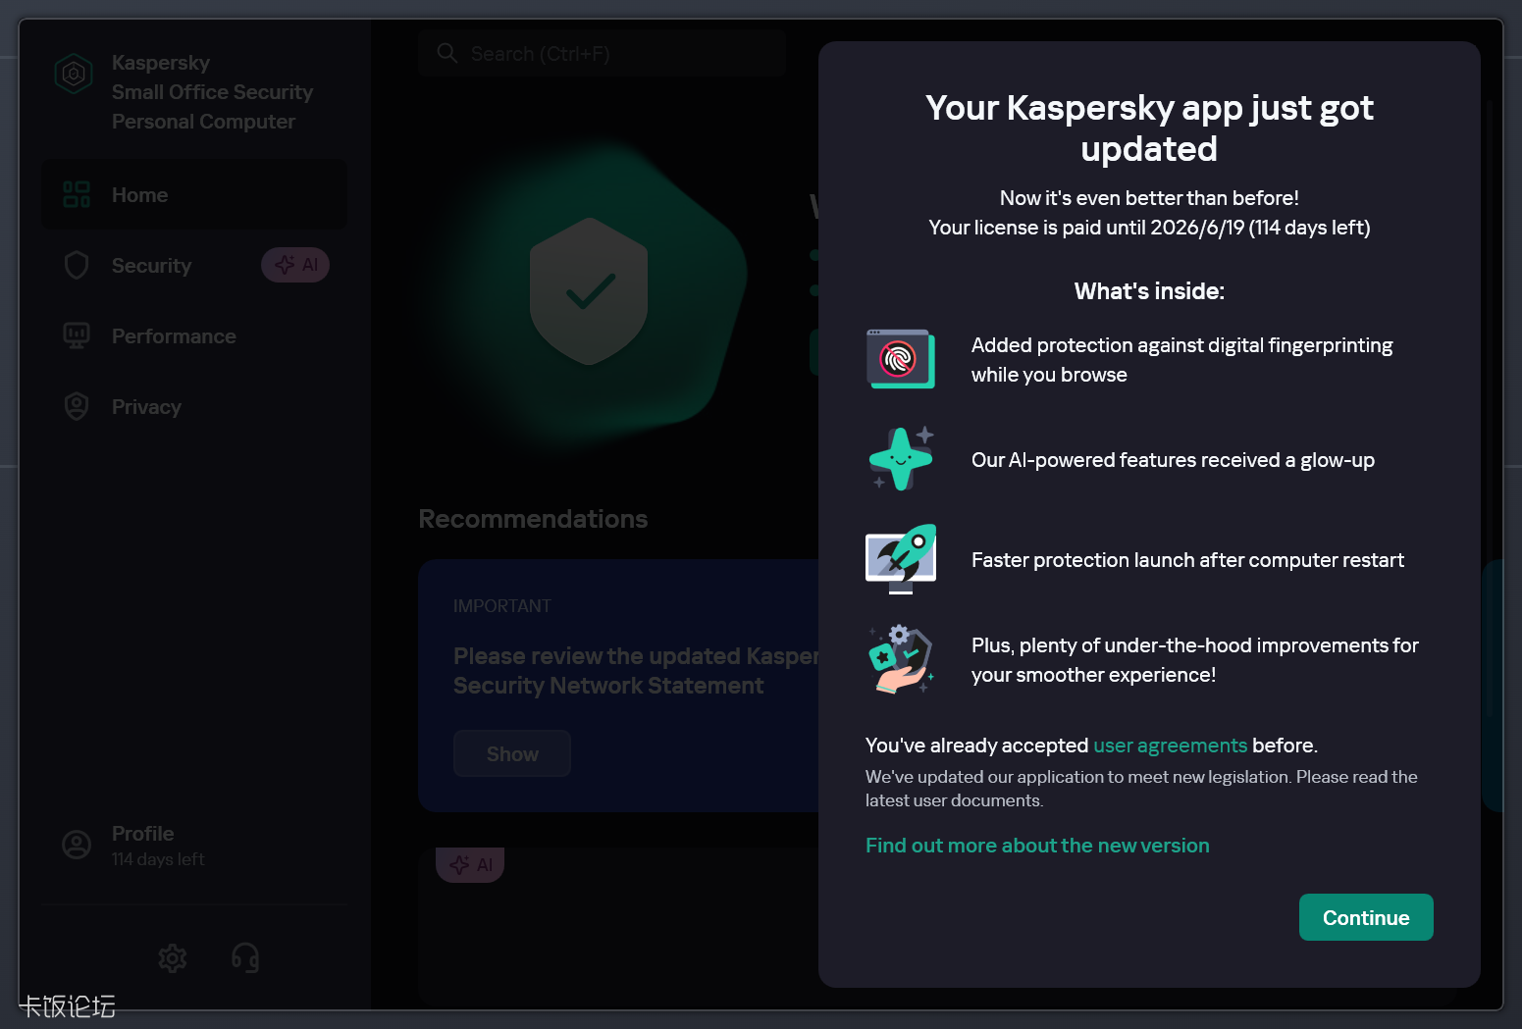The height and width of the screenshot is (1029, 1522).
Task: Click the digital fingerprinting protection icon
Action: 900,359
